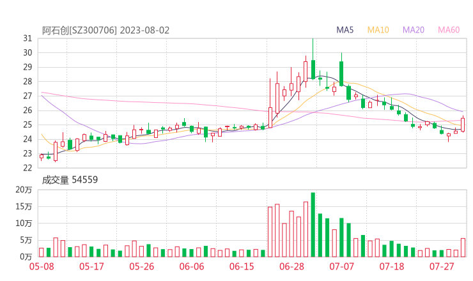Click the price axis value 26
The height and width of the screenshot is (281, 473).
coord(27,110)
